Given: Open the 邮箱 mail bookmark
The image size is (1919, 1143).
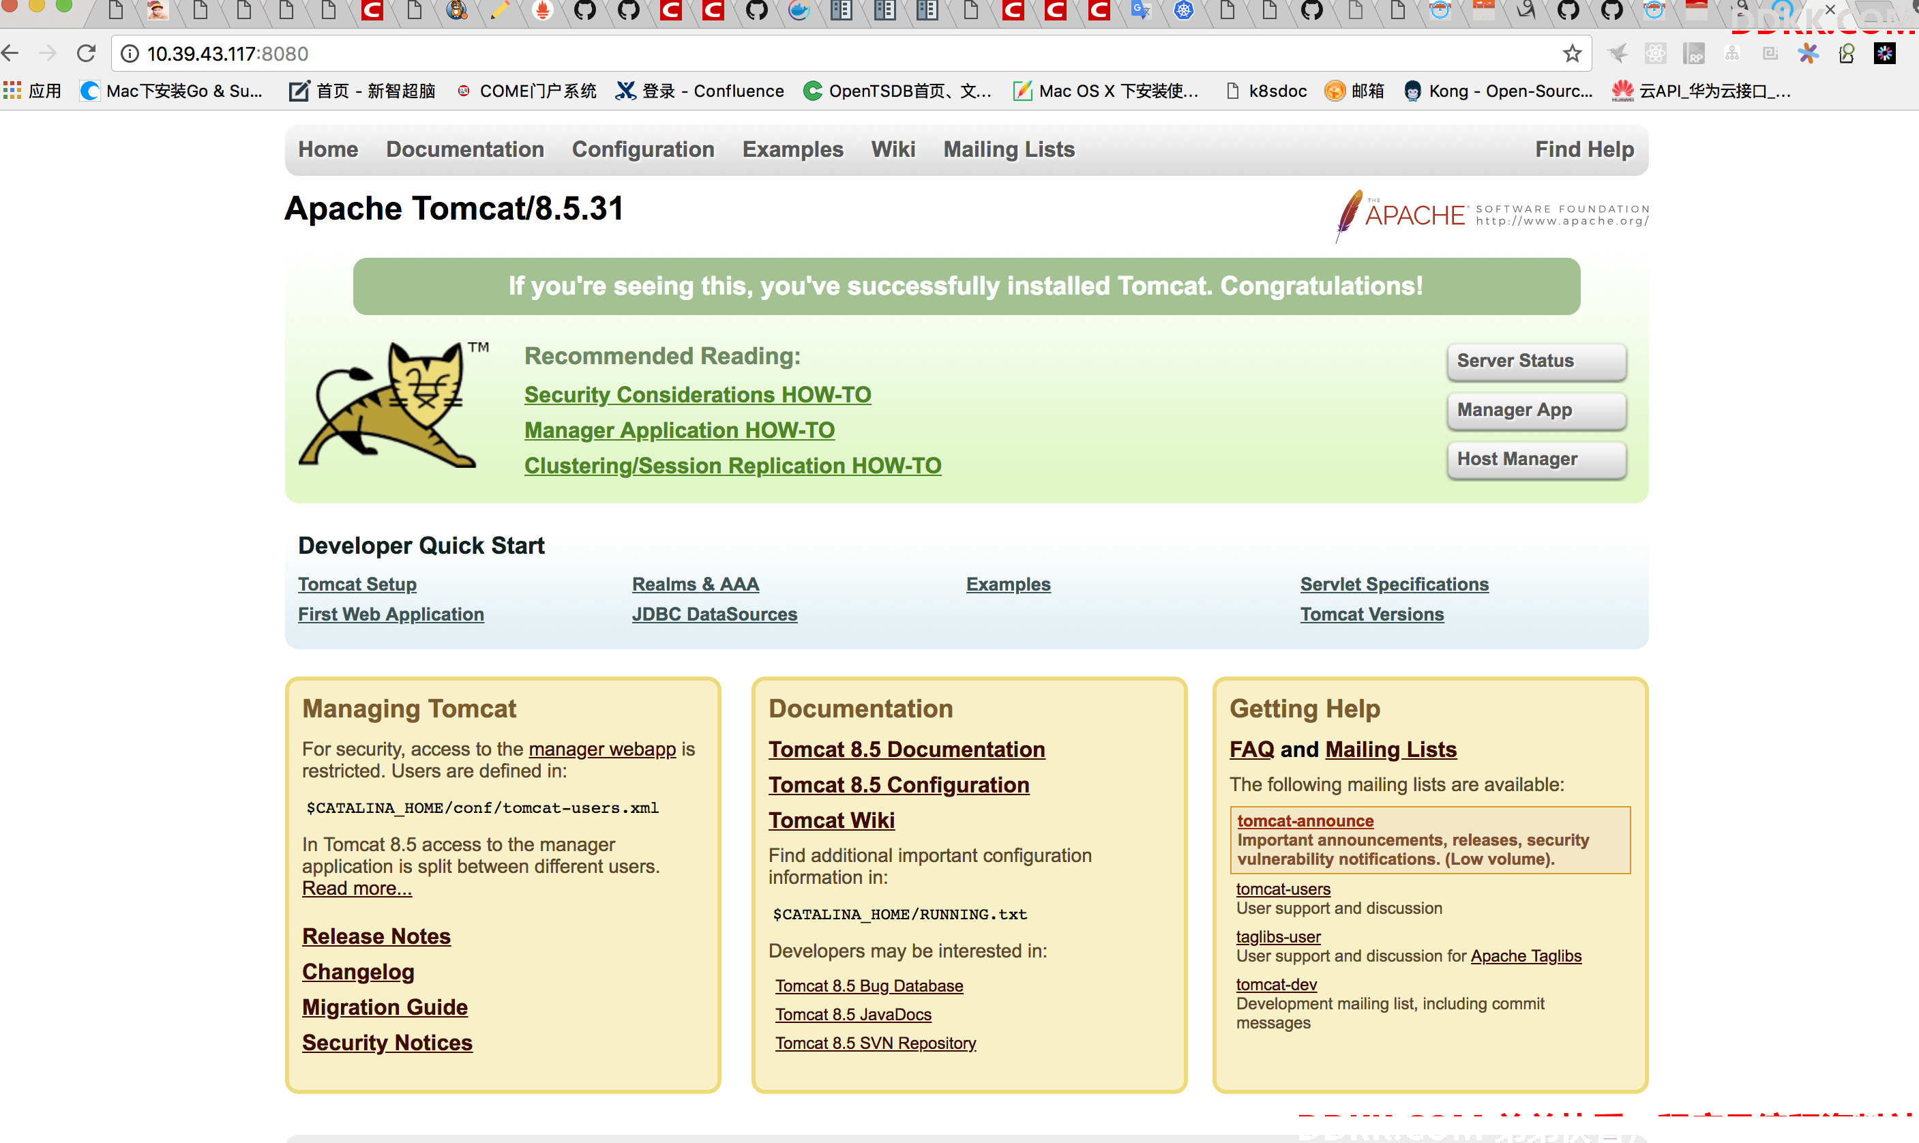Looking at the screenshot, I should (1354, 91).
